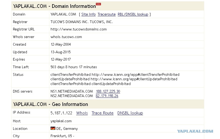Select the registrar URL tucowsdomains.com text
The width and height of the screenshot is (220, 139).
[x=79, y=29]
